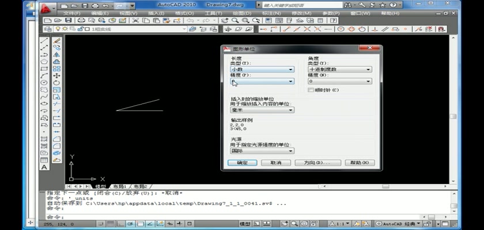This screenshot has width=484, height=230.
Task: Open the 角度 精度 dropdown showing 0
Action: 340,81
